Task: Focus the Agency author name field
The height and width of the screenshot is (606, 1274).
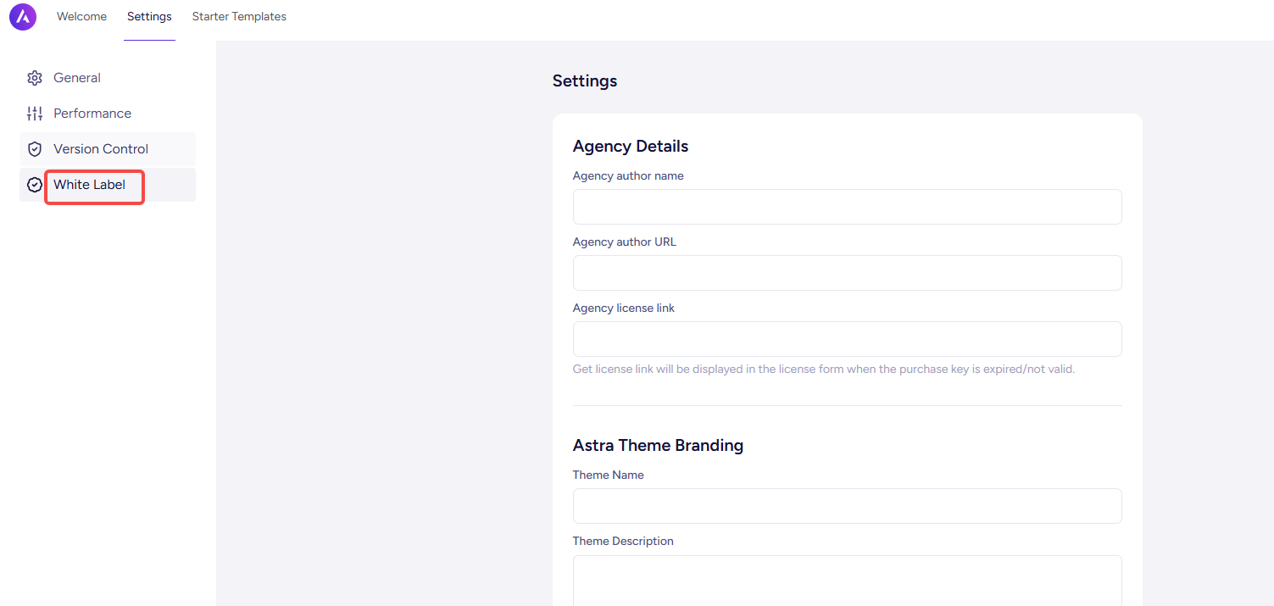Action: [x=847, y=207]
